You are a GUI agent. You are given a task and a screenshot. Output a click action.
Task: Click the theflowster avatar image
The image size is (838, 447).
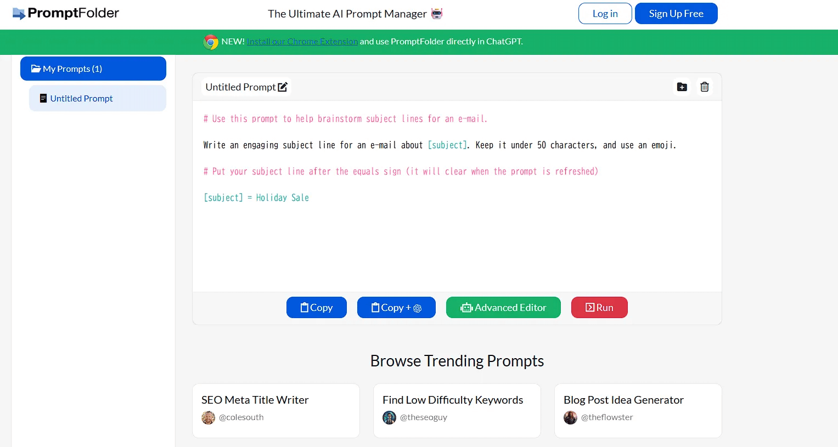[570, 418]
